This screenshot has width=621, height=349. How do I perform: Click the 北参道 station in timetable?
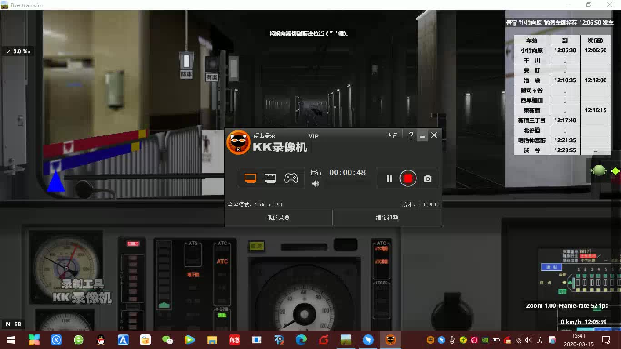point(532,130)
